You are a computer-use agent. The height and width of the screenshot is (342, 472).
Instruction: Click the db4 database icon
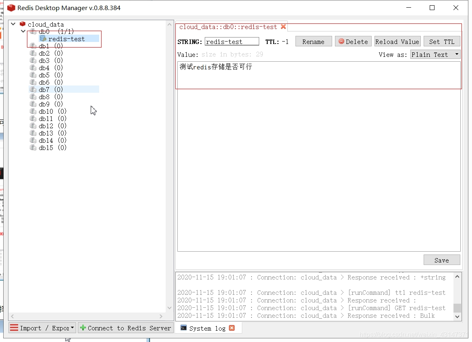point(33,67)
